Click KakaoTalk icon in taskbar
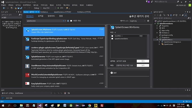 click(x=96, y=105)
